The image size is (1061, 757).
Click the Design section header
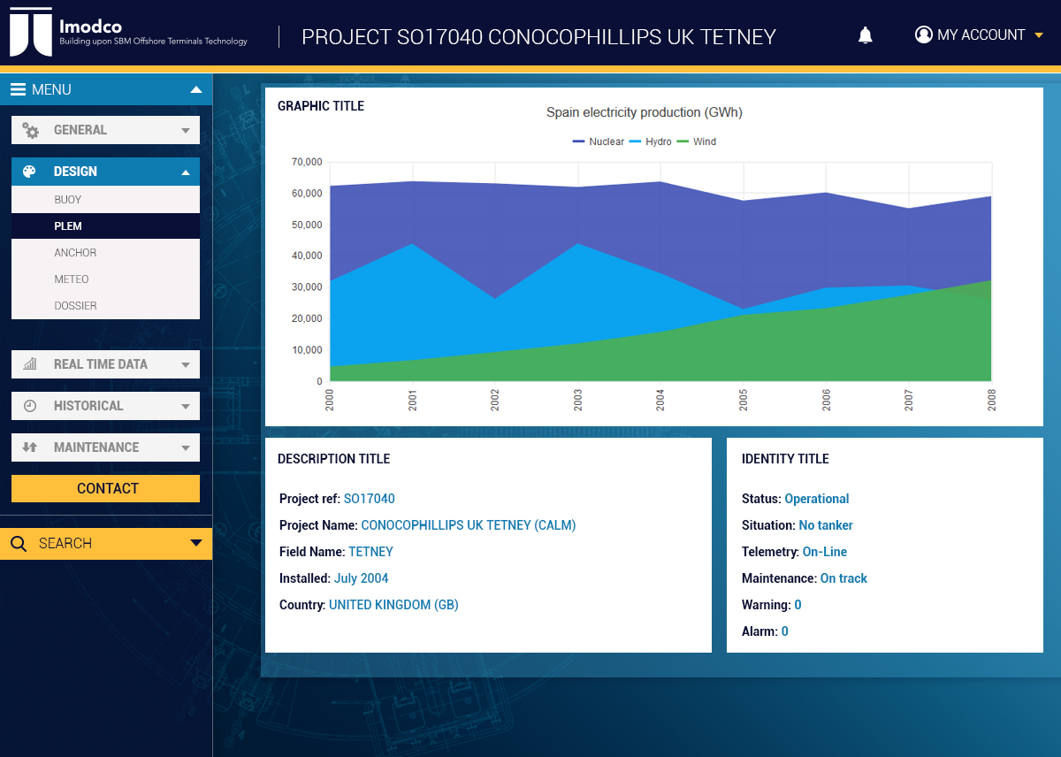tap(105, 172)
